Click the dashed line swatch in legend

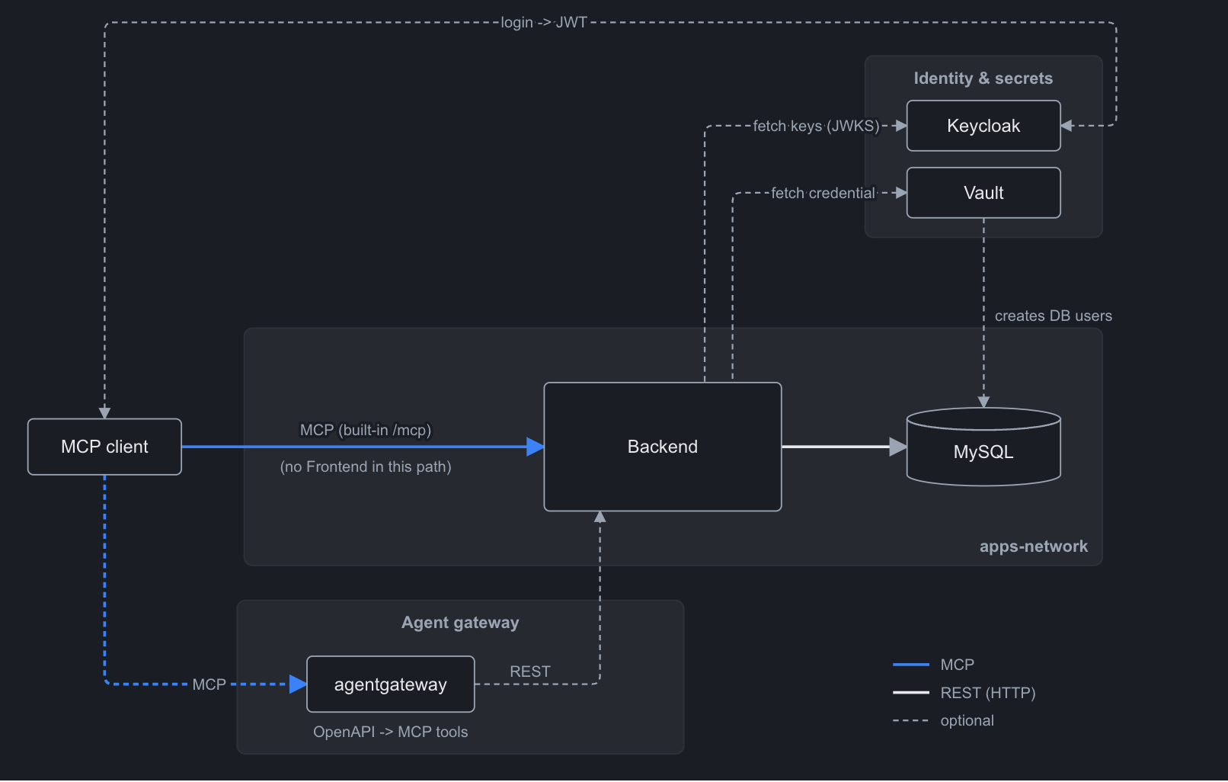[911, 720]
